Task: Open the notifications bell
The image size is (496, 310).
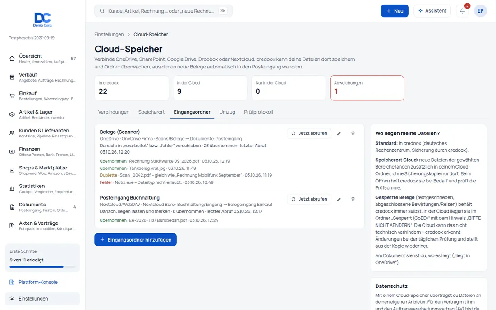Action: click(x=463, y=11)
